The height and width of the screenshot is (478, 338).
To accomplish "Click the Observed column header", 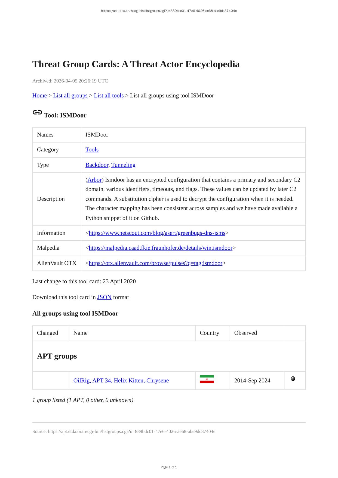I will click(245, 333).
